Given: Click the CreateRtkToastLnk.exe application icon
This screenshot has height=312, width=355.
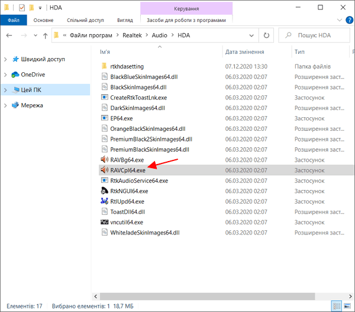Looking at the screenshot, I should (x=104, y=98).
